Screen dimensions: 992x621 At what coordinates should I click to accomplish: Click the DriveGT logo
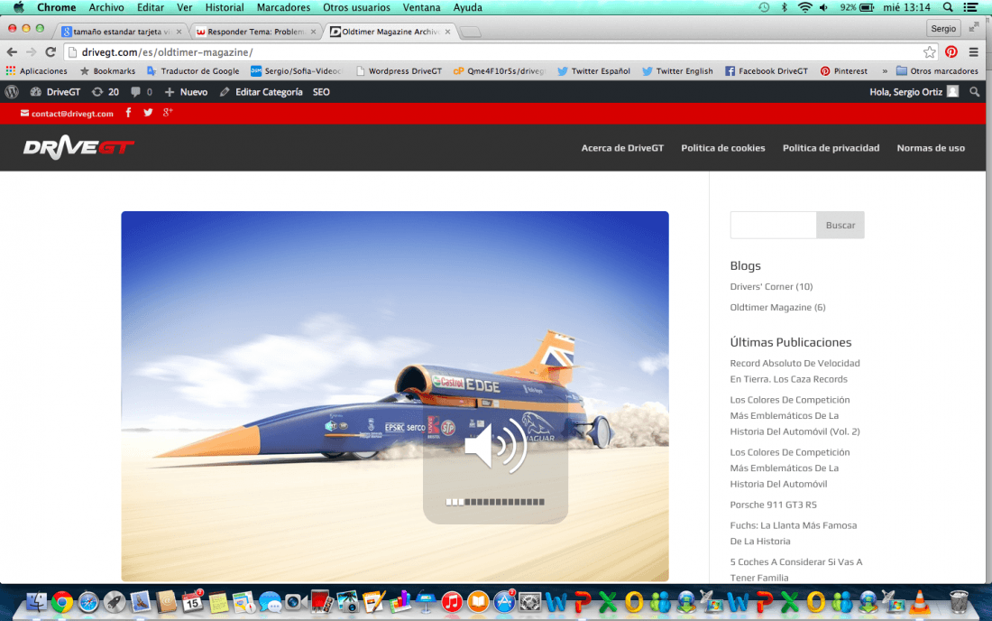[x=78, y=147]
